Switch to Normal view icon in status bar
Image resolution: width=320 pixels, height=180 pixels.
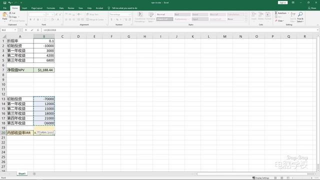tap(275, 178)
